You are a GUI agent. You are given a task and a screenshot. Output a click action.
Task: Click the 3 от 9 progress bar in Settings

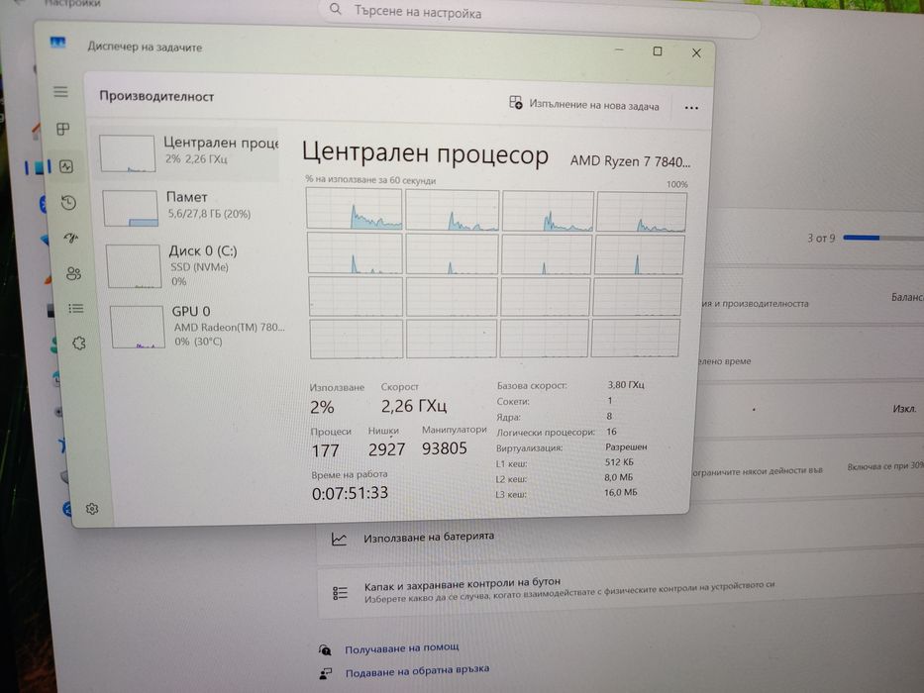[882, 238]
